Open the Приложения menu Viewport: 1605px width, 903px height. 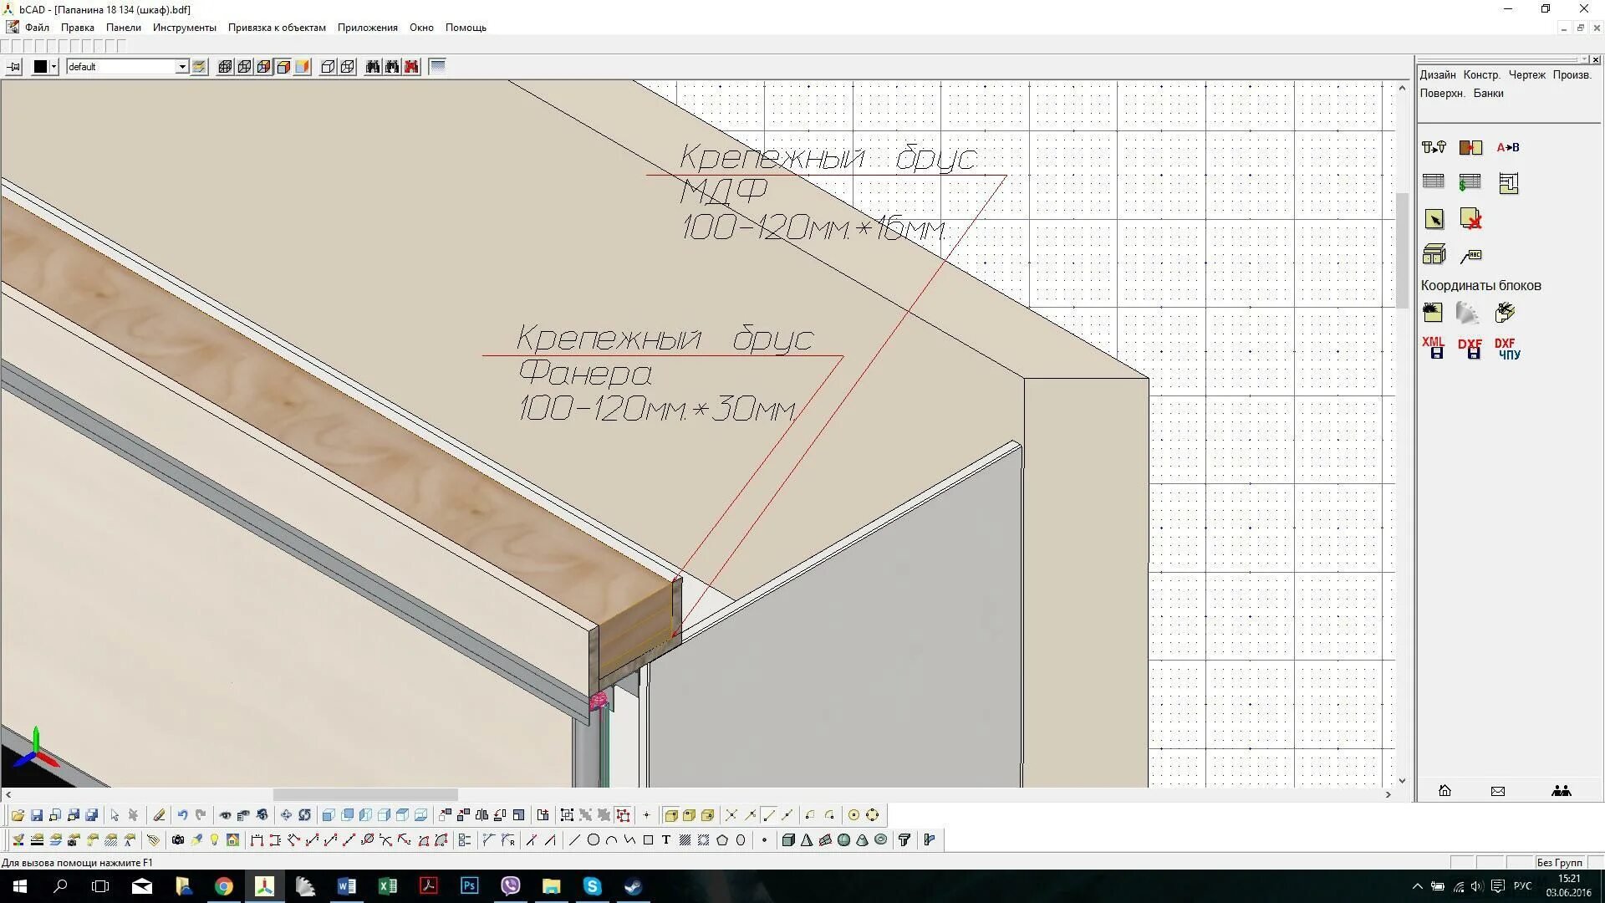367,28
